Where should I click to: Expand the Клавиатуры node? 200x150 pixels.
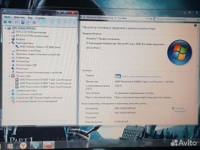(9, 58)
